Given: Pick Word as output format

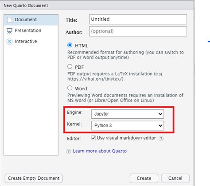Looking at the screenshot, I should 70,88.
